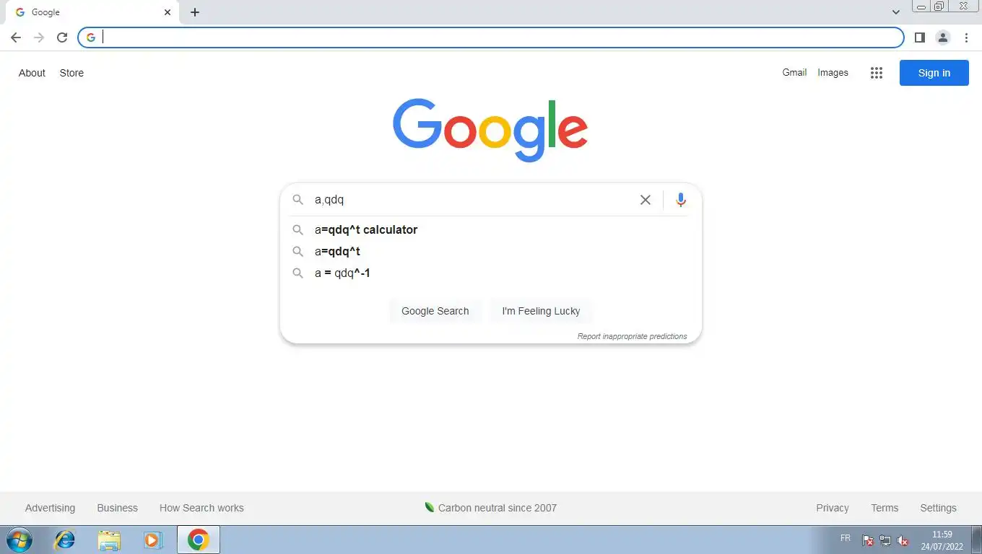
Task: Choose suggestion a=qdq^t
Action: pyautogui.click(x=491, y=251)
